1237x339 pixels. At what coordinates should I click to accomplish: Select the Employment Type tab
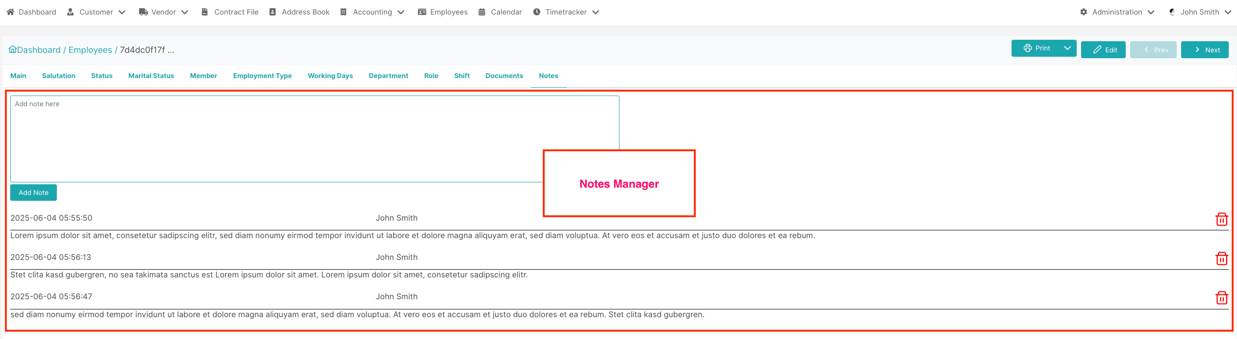[x=262, y=76]
